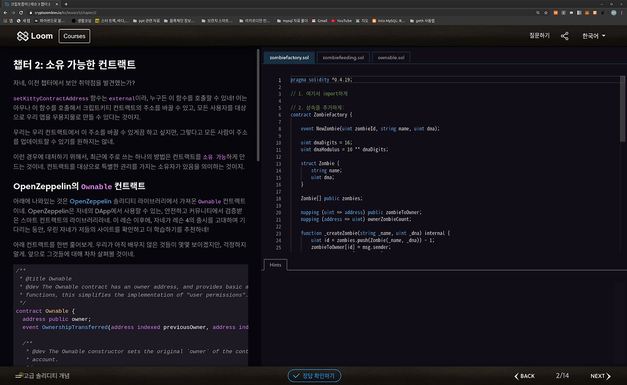Reload the page with the refresh icon
The height and width of the screenshot is (385, 627).
[21, 12]
